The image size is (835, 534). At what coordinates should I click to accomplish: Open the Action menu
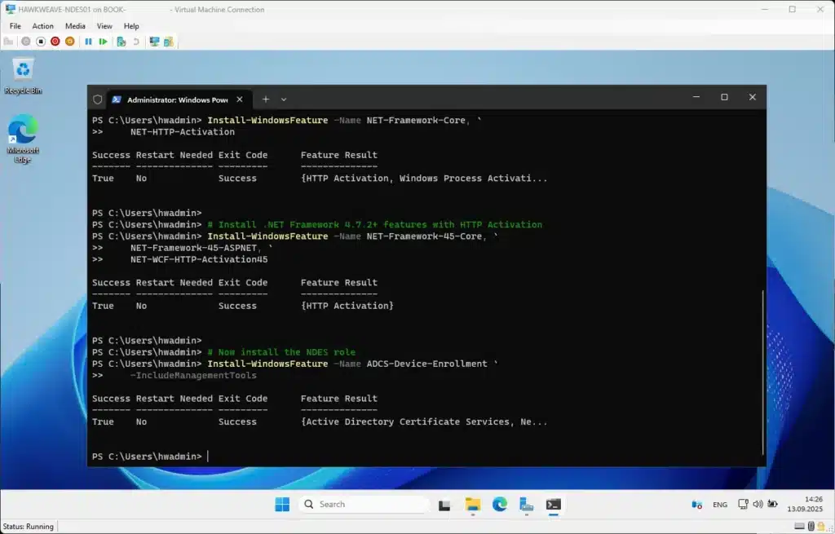click(42, 26)
